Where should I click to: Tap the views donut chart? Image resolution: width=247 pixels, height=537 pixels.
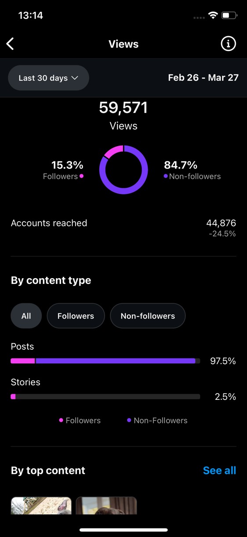pos(123,170)
